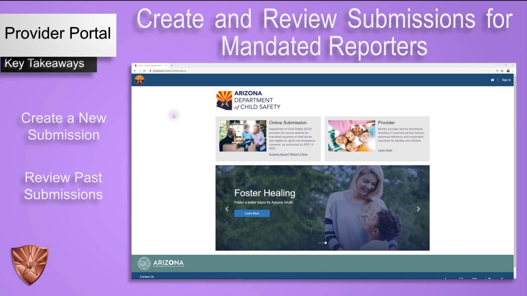Open the Chrome profile avatar

(508, 71)
